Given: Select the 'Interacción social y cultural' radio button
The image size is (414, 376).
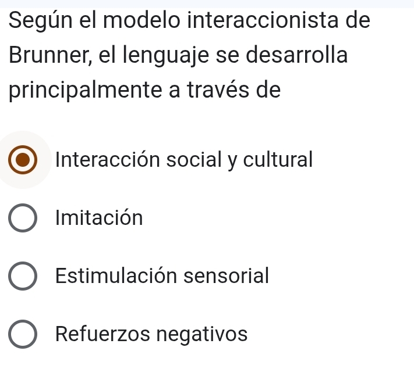Looking at the screenshot, I should [23, 160].
